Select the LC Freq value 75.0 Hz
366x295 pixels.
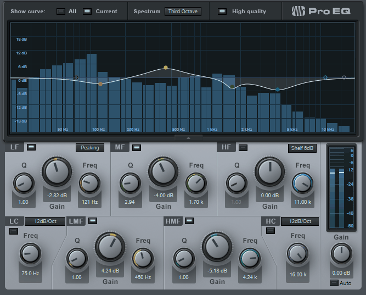(x=30, y=273)
